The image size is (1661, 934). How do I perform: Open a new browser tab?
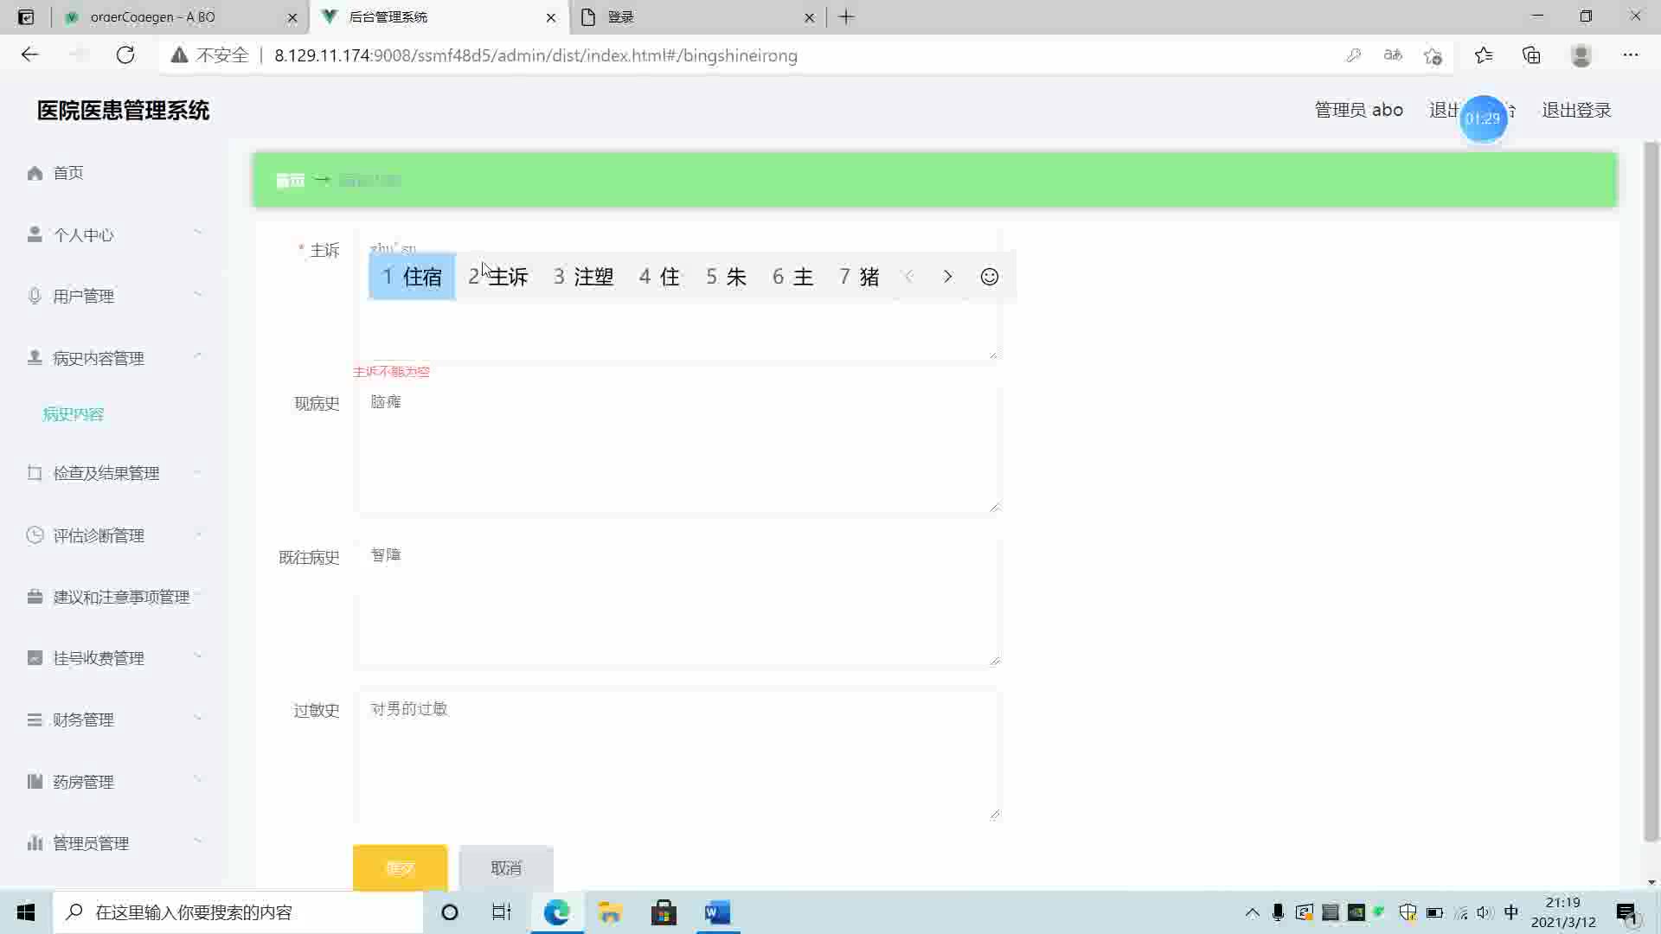click(847, 17)
